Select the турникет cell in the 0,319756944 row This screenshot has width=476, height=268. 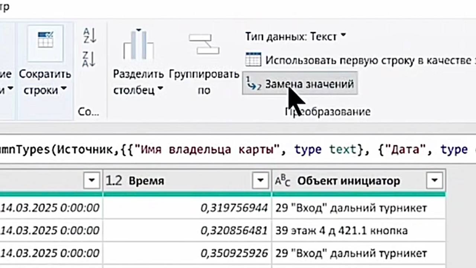(358, 208)
